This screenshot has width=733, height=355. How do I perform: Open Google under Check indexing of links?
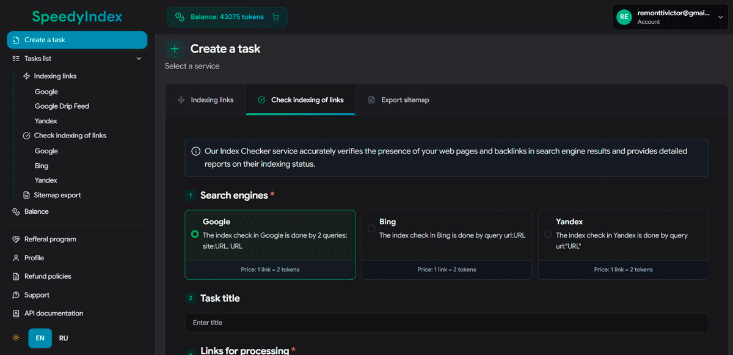tap(46, 151)
